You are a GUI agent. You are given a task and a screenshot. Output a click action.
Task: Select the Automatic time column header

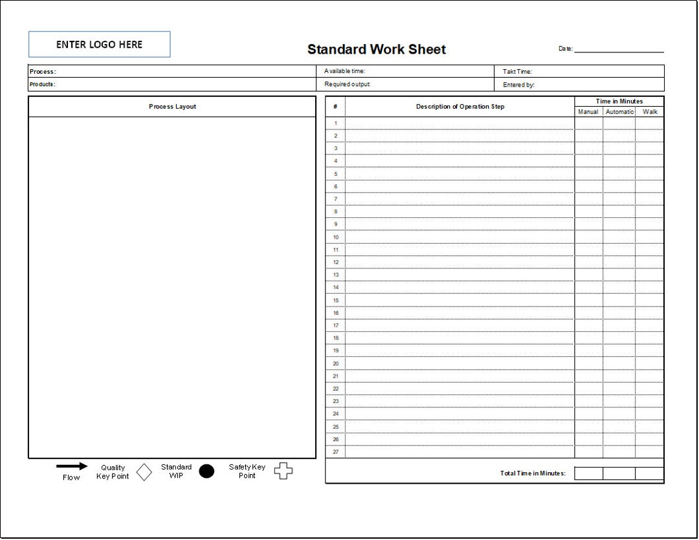point(619,111)
